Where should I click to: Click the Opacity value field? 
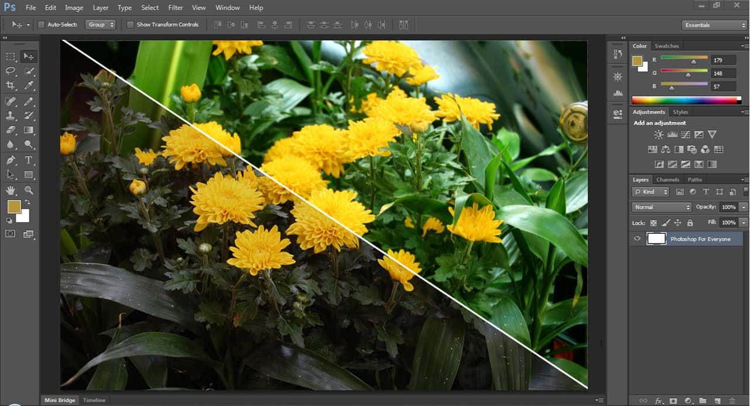tap(728, 207)
